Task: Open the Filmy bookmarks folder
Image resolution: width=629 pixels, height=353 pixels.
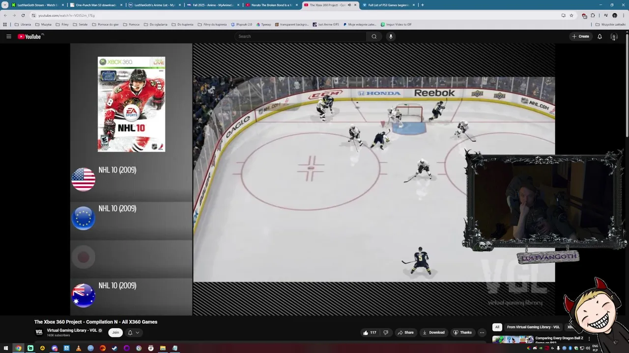Action: pyautogui.click(x=62, y=24)
